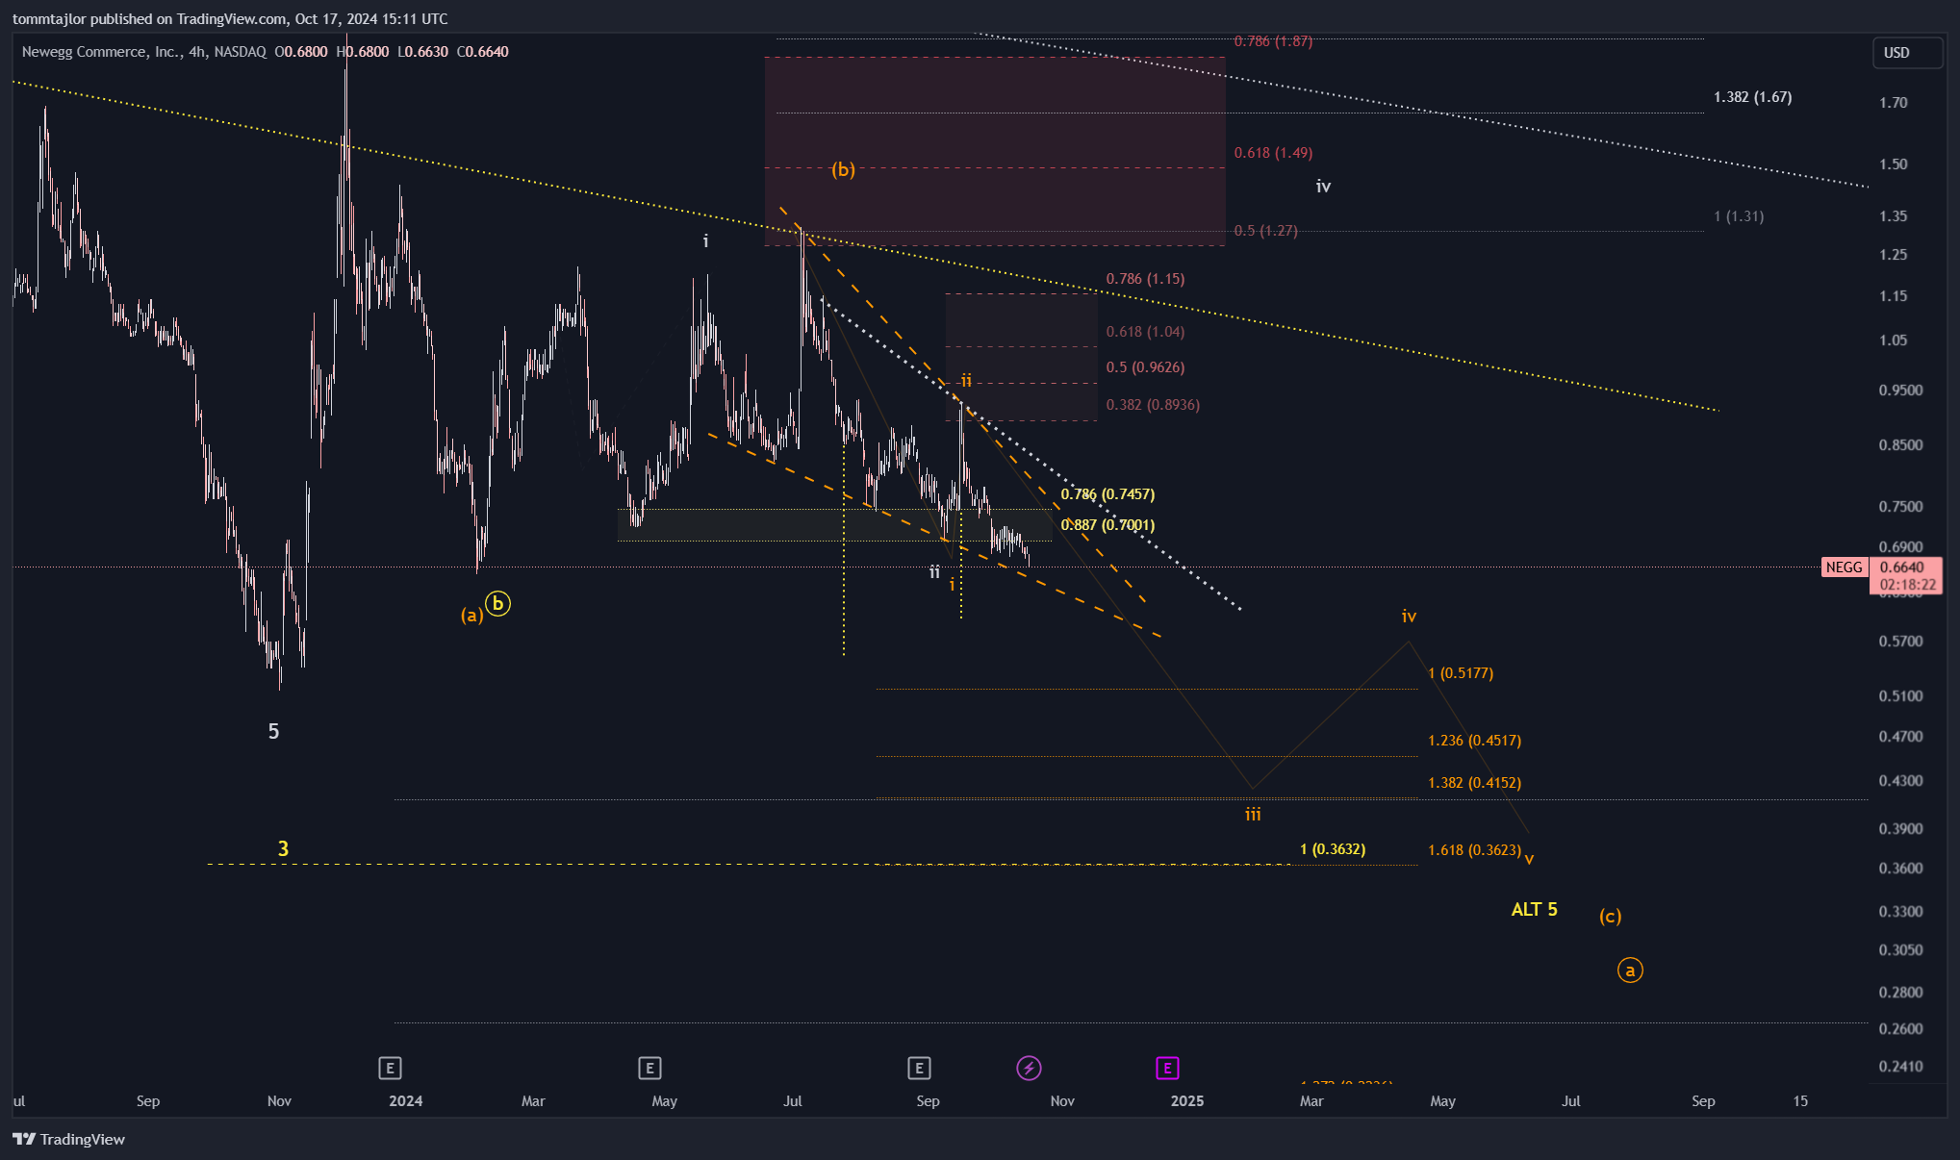This screenshot has width=1960, height=1160.
Task: Click the orange (b) wave label
Action: point(844,170)
